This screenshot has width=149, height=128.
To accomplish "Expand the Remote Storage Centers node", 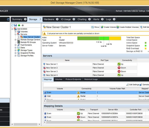I will point(15,40).
